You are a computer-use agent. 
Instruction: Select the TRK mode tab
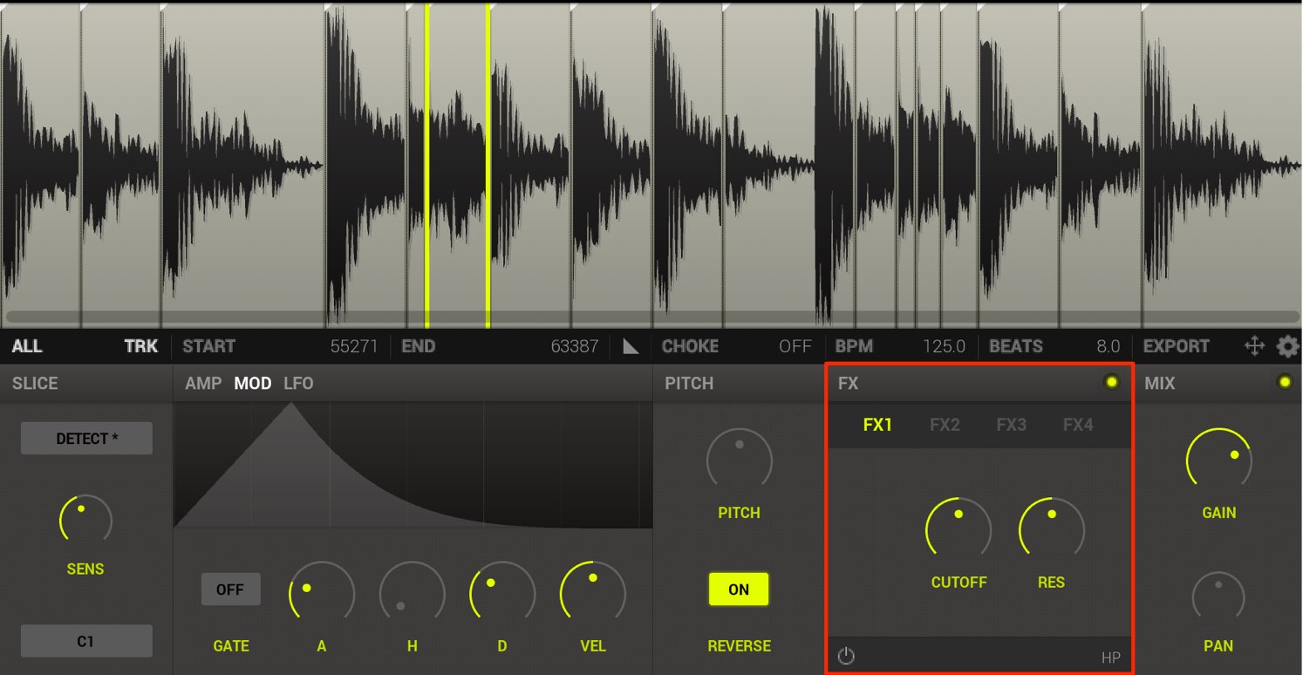pyautogui.click(x=140, y=346)
